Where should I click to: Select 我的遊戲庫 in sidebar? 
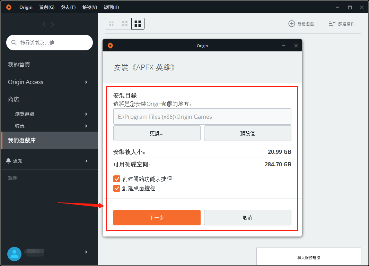(x=50, y=140)
